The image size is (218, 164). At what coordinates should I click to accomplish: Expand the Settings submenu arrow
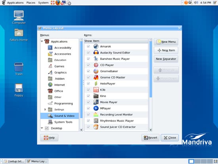(x=45, y=110)
